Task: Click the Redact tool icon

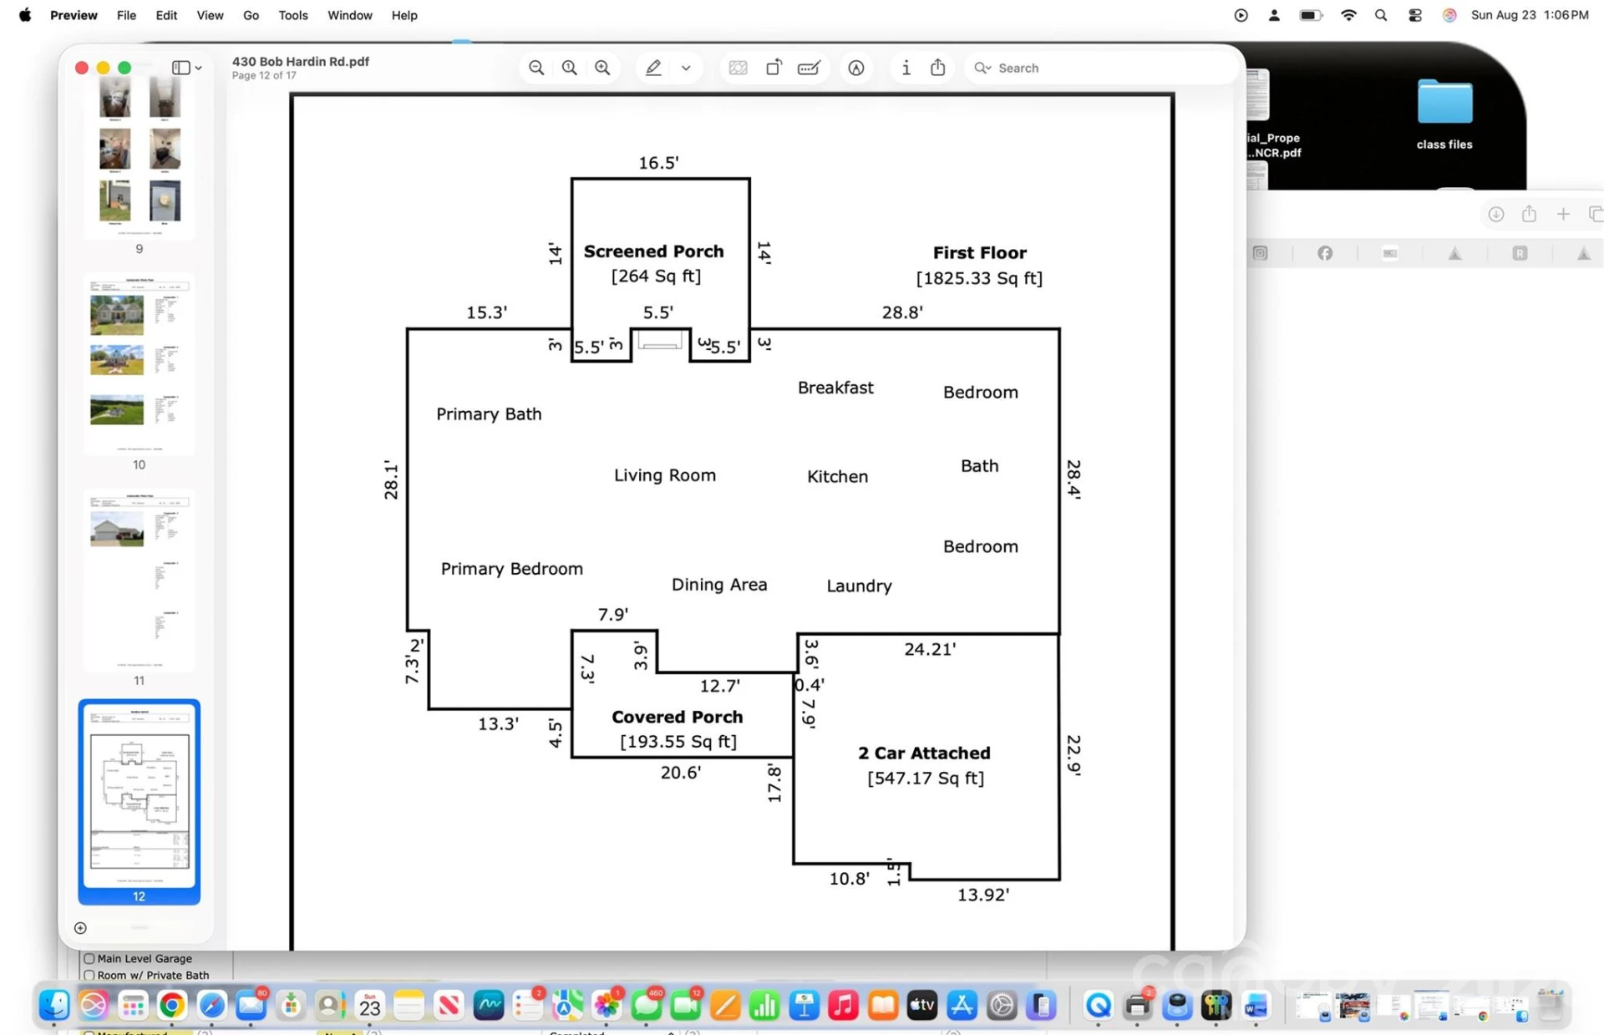Action: pyautogui.click(x=738, y=68)
